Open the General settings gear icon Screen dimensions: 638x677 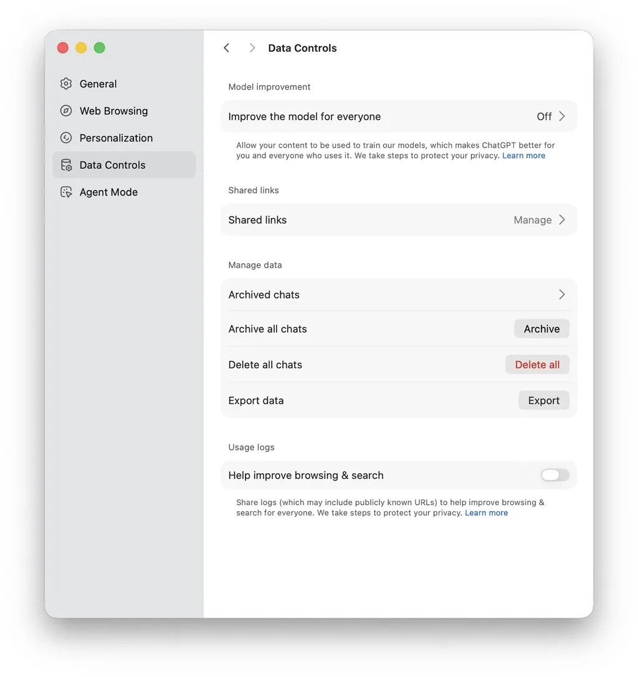click(66, 83)
